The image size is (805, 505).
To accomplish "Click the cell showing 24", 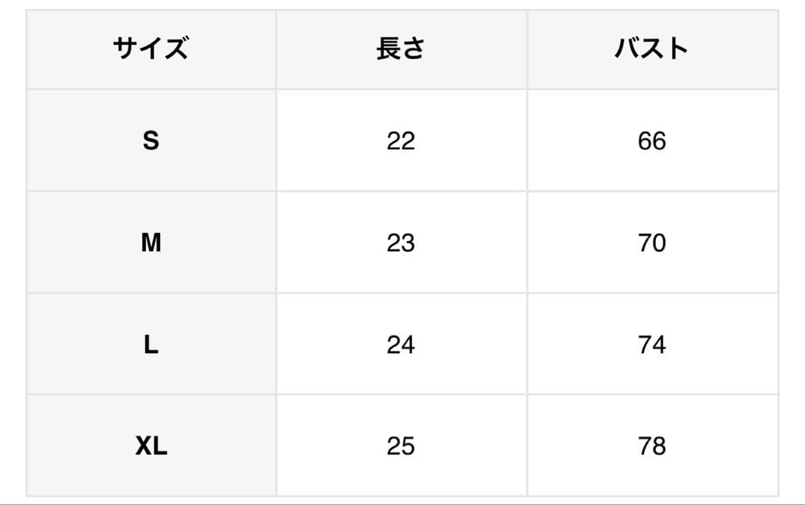I will pos(401,344).
